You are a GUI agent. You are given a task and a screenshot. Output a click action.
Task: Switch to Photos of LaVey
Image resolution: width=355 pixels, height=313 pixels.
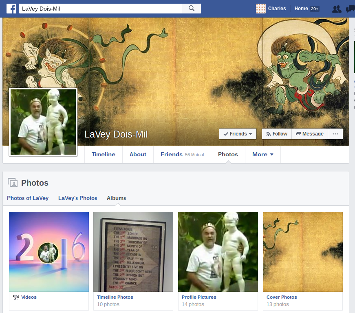point(28,198)
